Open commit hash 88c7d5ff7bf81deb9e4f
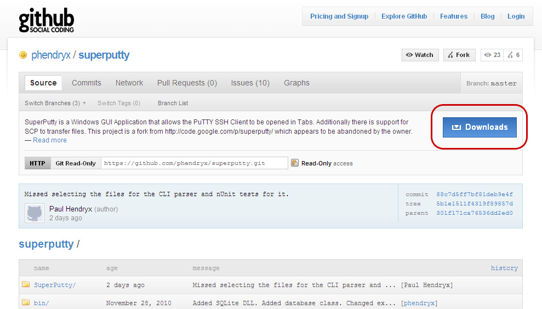 (x=474, y=194)
